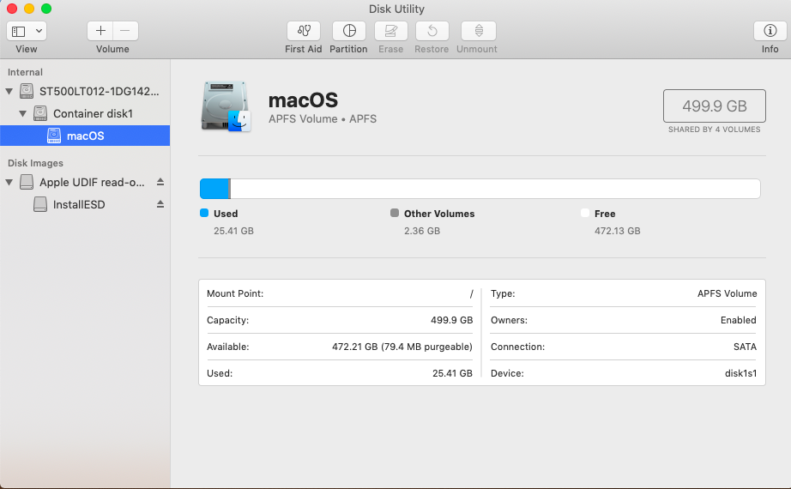
Task: Click the Container disk1 icon
Action: (40, 113)
